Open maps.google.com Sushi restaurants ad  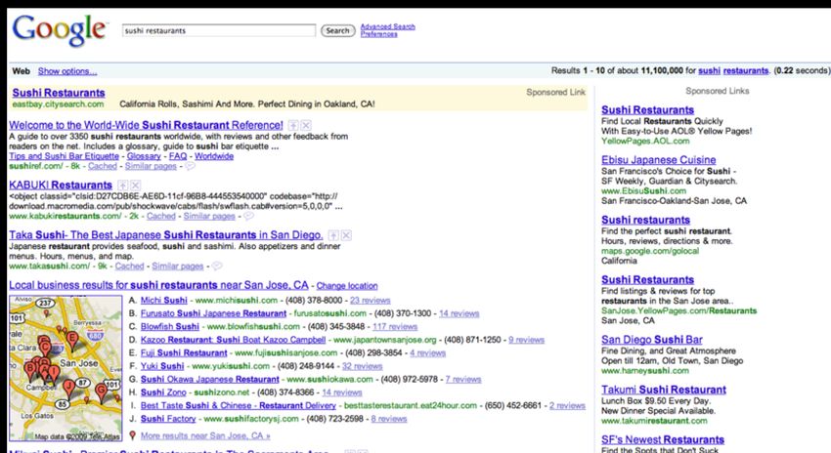tap(645, 220)
